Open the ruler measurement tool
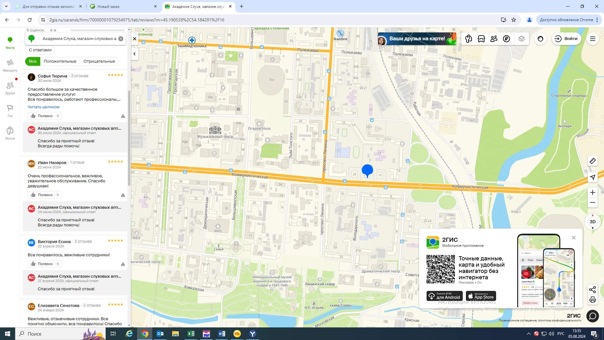 coord(592,161)
